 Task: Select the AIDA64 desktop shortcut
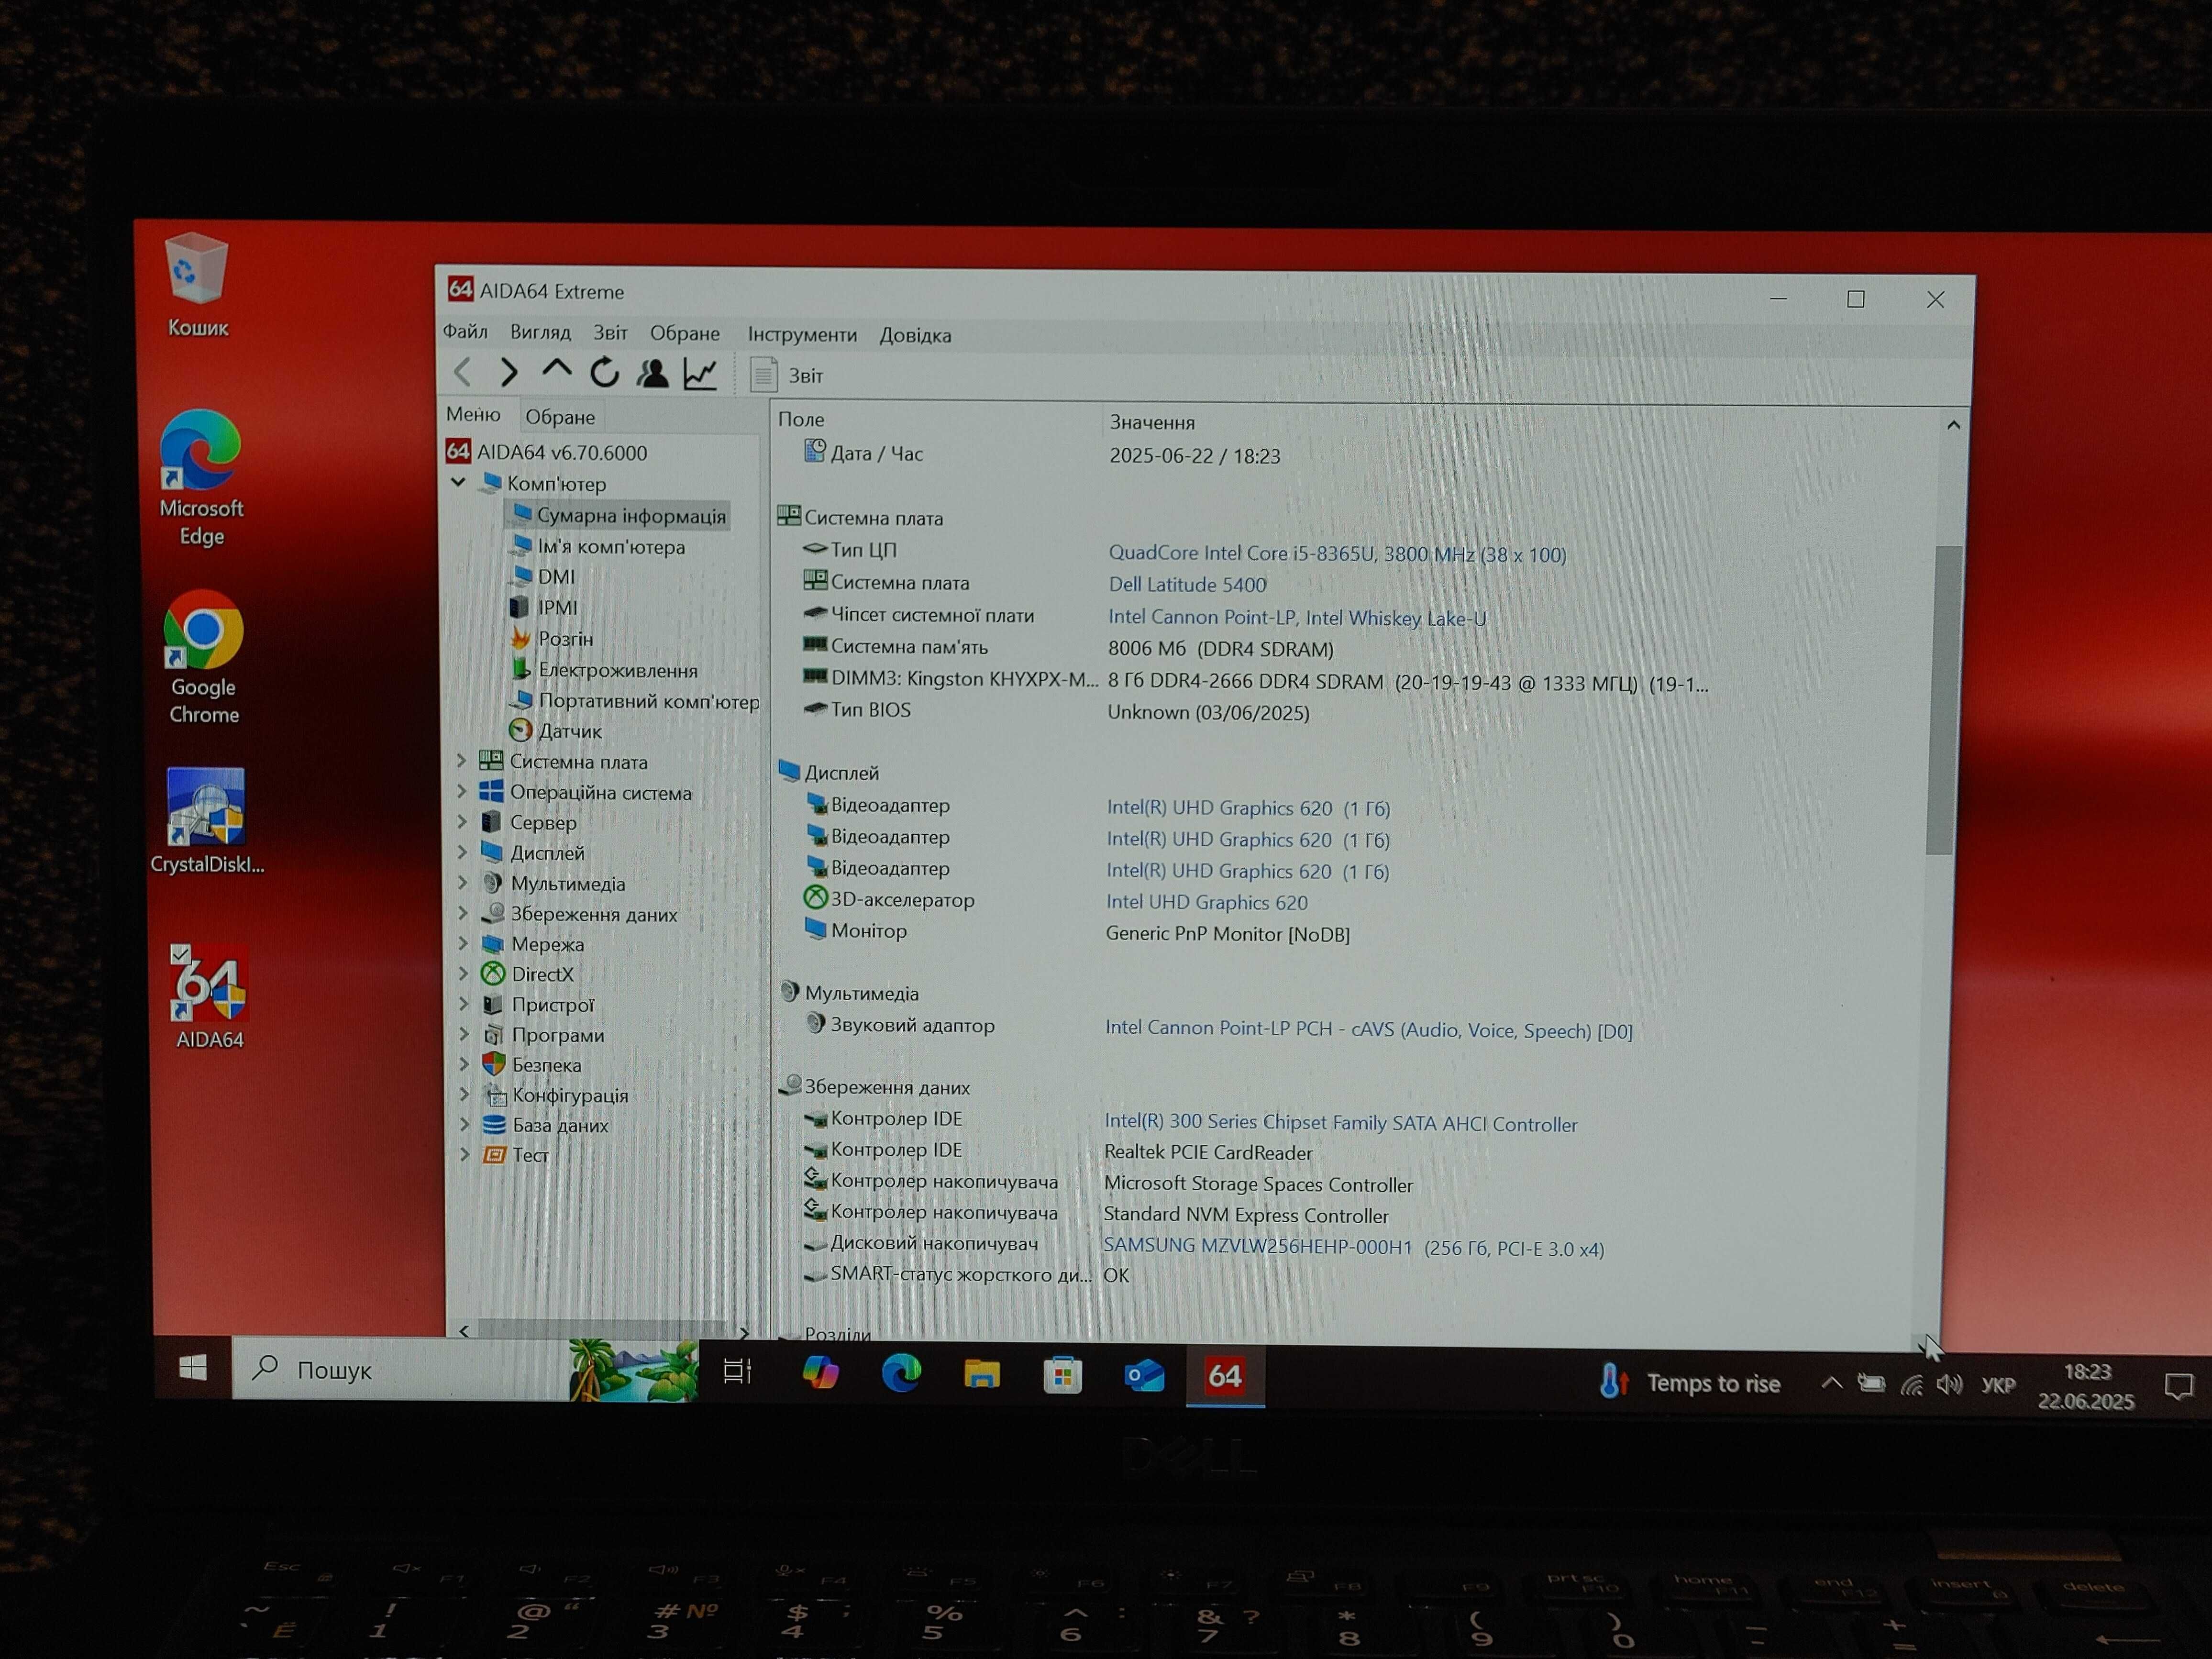click(x=208, y=996)
